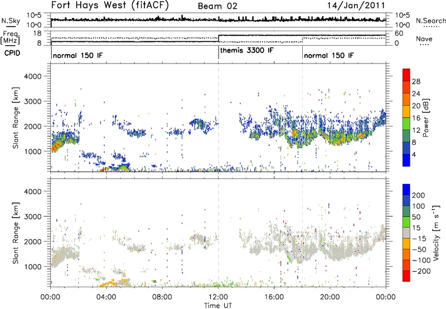Click the date "14/Jan/2011"
446x309 pixels.
[x=356, y=6]
